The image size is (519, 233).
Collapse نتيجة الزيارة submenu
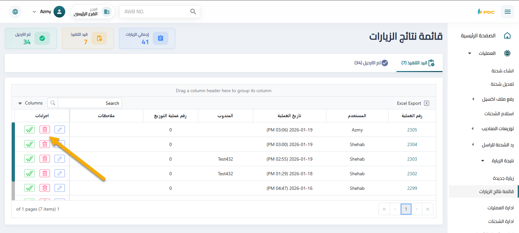[x=483, y=161]
